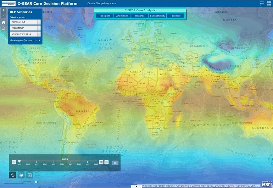Viewport: 273px width, 188px height.
Task: Zoom out of the map
Action: [x=4, y=16]
